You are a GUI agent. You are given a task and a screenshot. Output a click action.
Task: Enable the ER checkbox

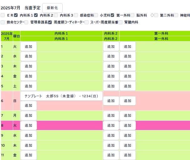[x=3, y=15]
